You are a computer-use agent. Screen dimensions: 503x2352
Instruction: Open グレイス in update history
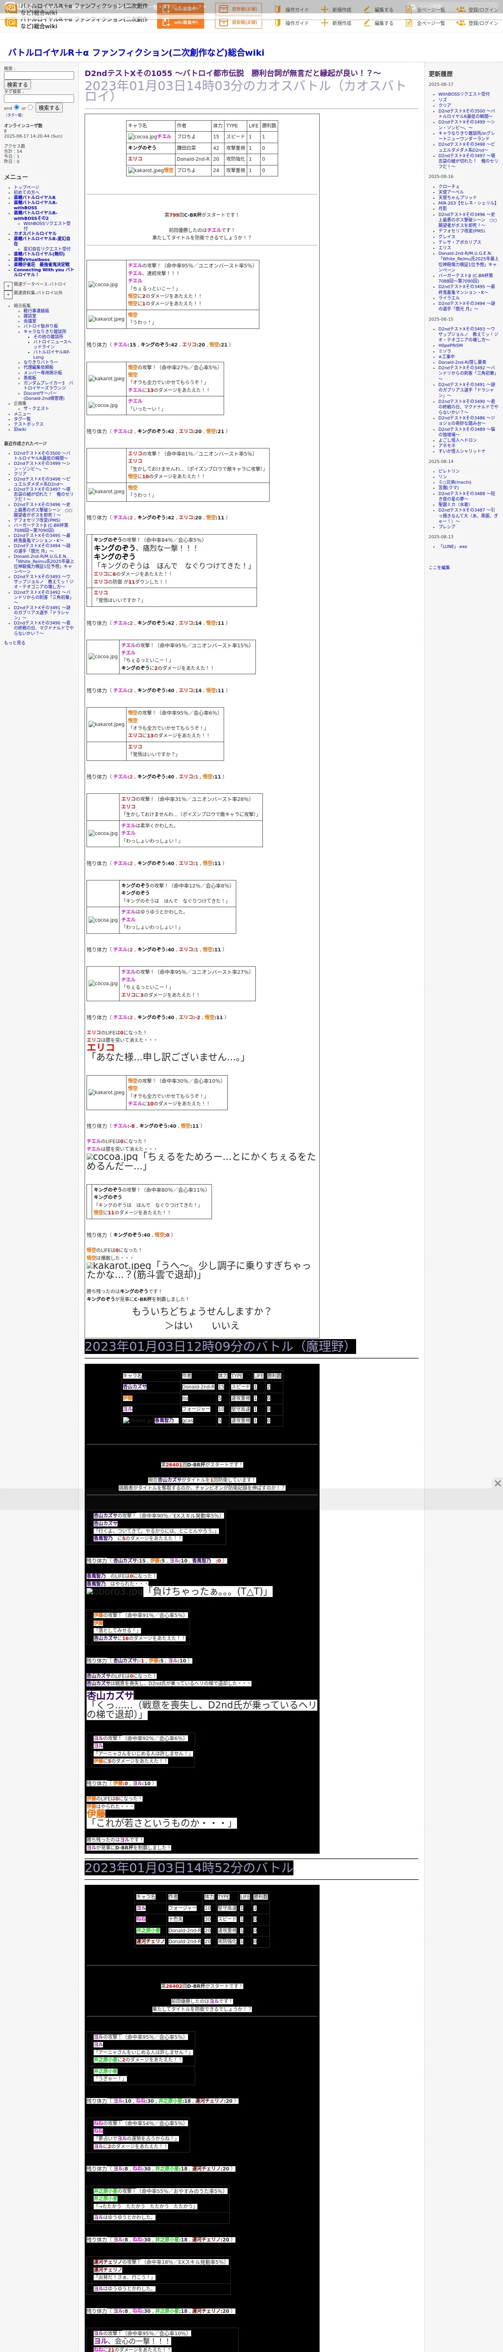click(x=447, y=236)
